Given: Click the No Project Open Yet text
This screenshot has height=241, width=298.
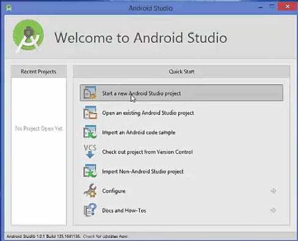Looking at the screenshot, I should point(38,128).
